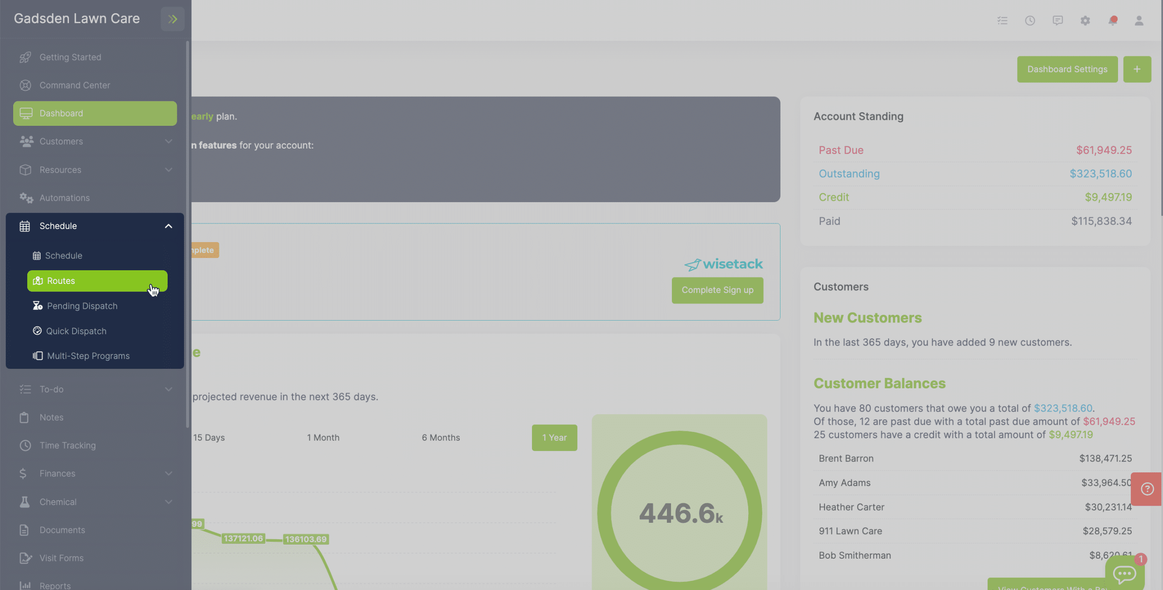Collapse the Schedule menu chevron
1163x590 pixels.
click(x=169, y=226)
